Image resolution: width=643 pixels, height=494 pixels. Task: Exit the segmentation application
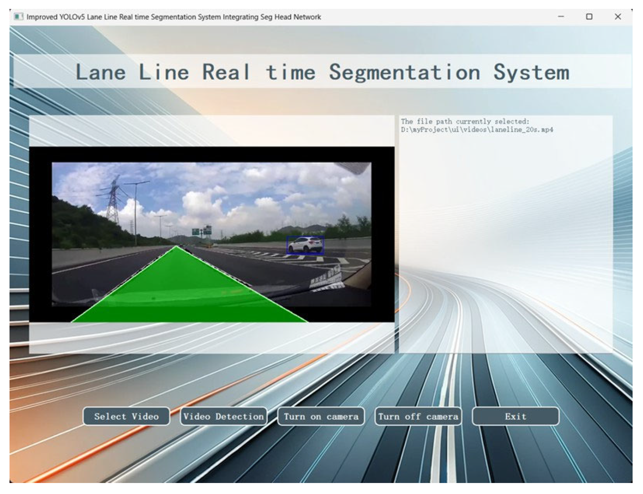[515, 416]
